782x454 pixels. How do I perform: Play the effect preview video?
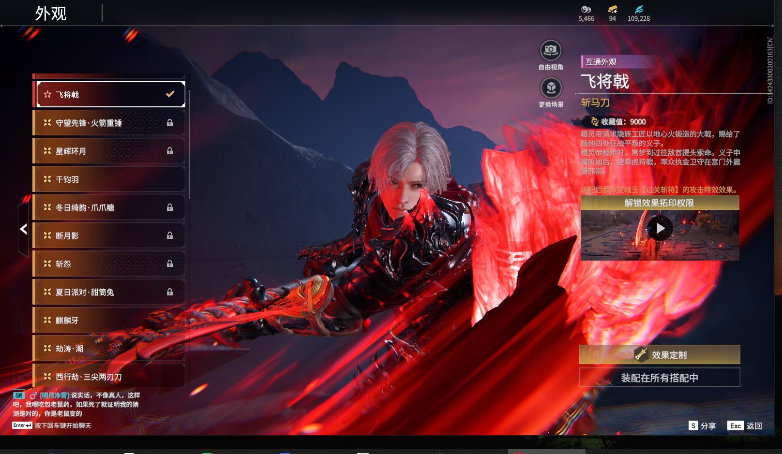660,229
